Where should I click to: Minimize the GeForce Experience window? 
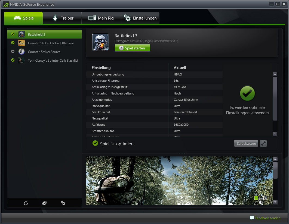[271, 4]
